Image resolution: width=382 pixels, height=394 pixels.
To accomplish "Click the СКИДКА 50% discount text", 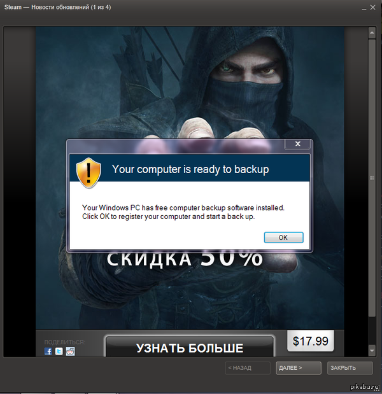I will [x=185, y=259].
